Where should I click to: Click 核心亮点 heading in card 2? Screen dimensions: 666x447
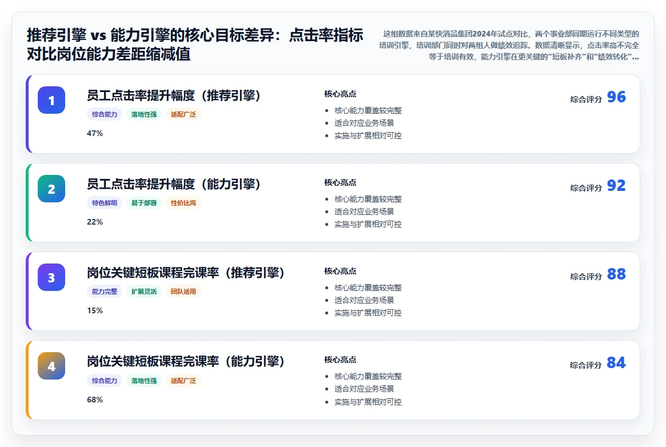click(x=340, y=182)
